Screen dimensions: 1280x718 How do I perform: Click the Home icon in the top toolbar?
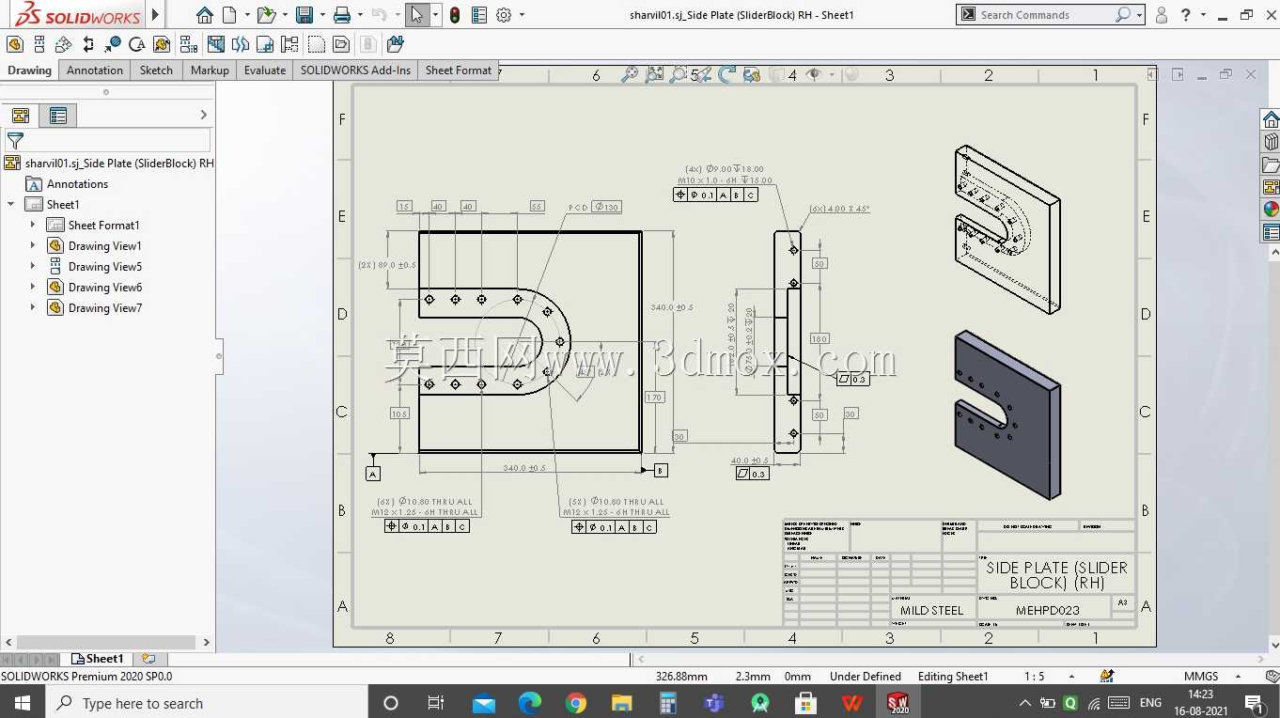coord(205,15)
